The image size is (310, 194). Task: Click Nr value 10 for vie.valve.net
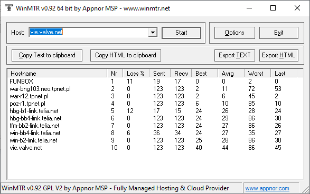(114, 148)
